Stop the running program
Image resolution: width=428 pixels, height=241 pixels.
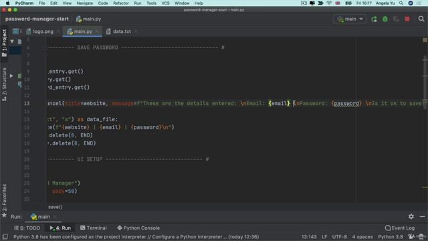pyautogui.click(x=407, y=19)
